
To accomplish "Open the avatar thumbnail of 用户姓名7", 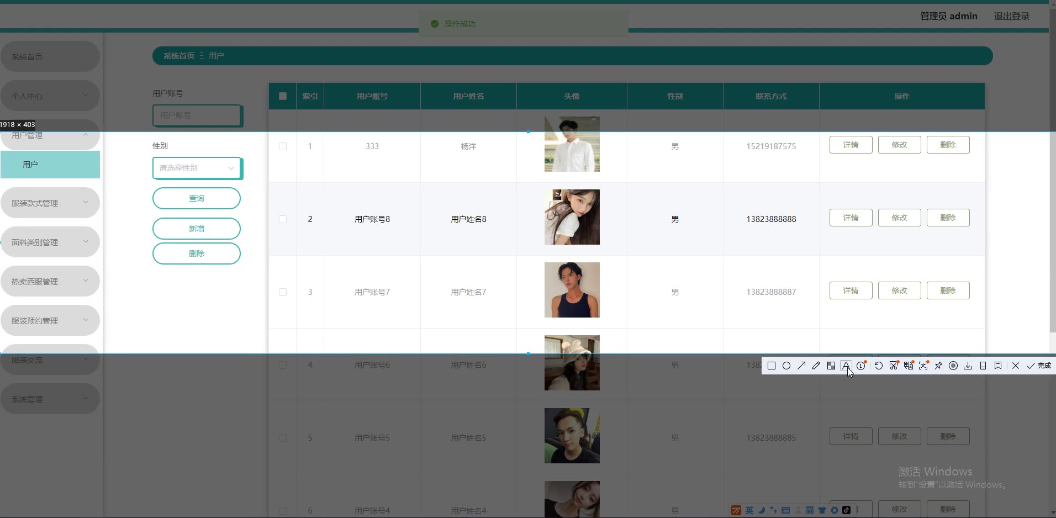I will pyautogui.click(x=572, y=290).
